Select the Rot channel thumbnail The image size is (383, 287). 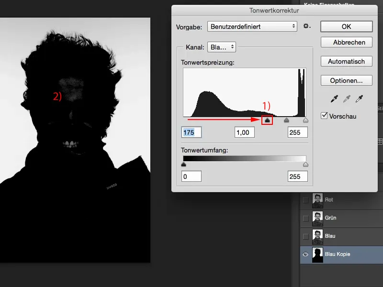click(x=317, y=200)
